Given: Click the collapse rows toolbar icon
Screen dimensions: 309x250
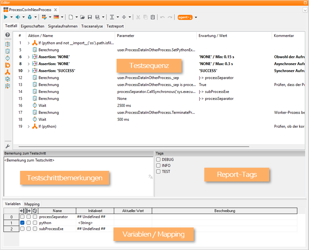Looking at the screenshot, I should [124, 17].
